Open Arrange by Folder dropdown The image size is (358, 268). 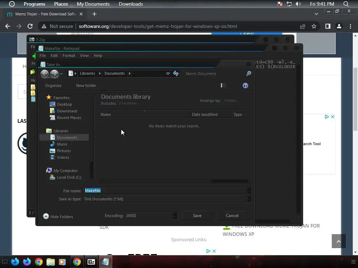click(232, 100)
